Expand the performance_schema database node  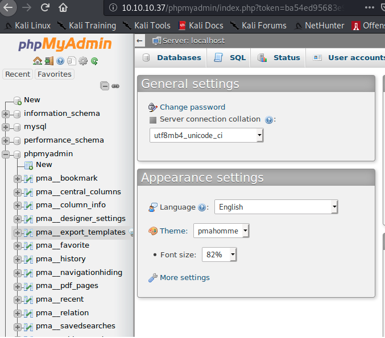(6, 140)
